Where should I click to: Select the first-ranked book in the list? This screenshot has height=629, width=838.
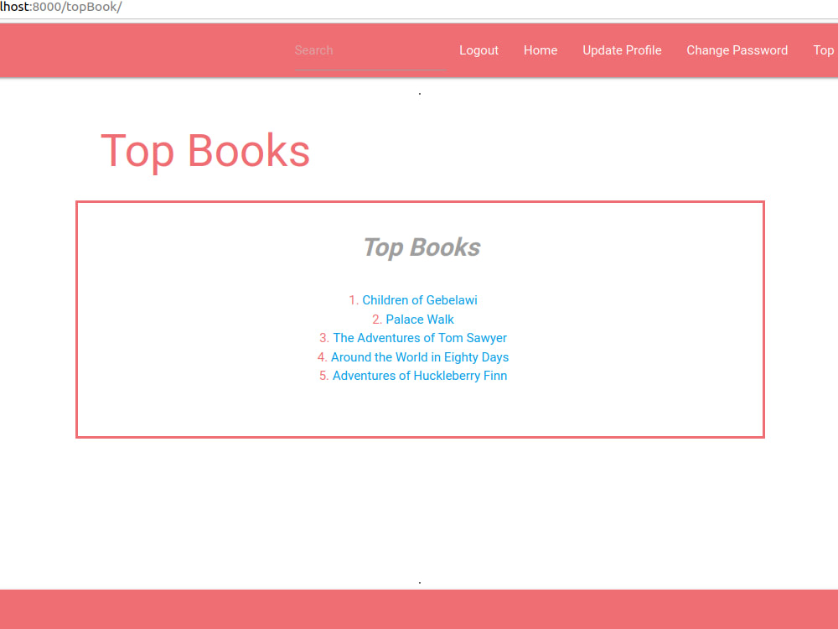coord(420,299)
